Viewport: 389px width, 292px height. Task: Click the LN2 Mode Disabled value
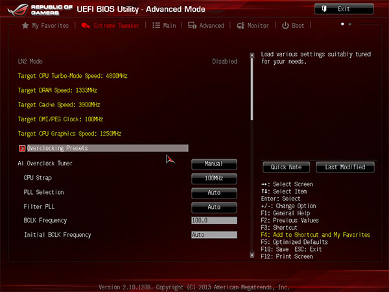tap(224, 62)
